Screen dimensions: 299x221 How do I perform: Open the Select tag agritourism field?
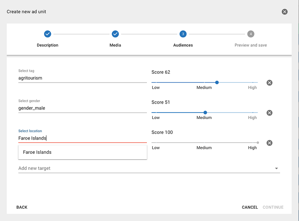(82, 78)
